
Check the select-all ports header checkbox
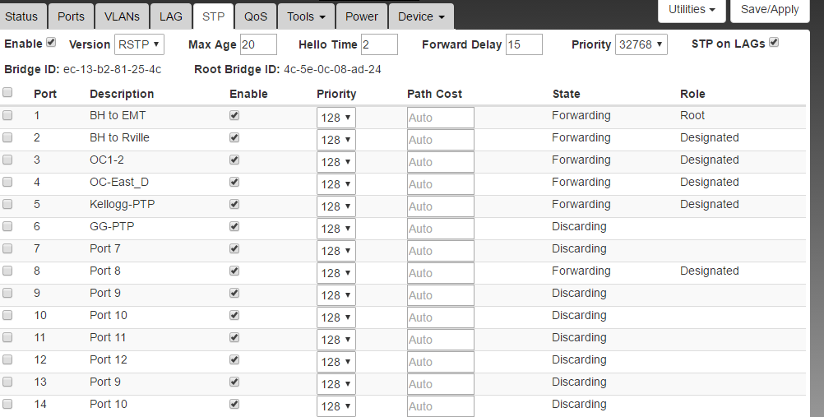pos(8,93)
